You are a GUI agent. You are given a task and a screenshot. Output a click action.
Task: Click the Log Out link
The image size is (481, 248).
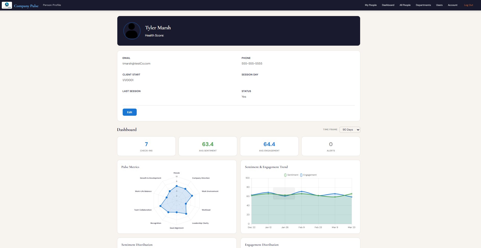tap(469, 5)
